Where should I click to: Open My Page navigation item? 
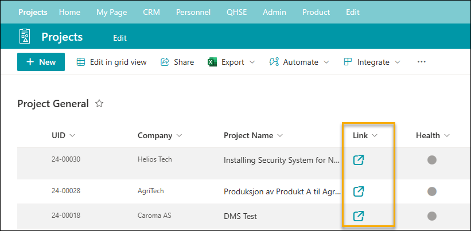(x=112, y=12)
